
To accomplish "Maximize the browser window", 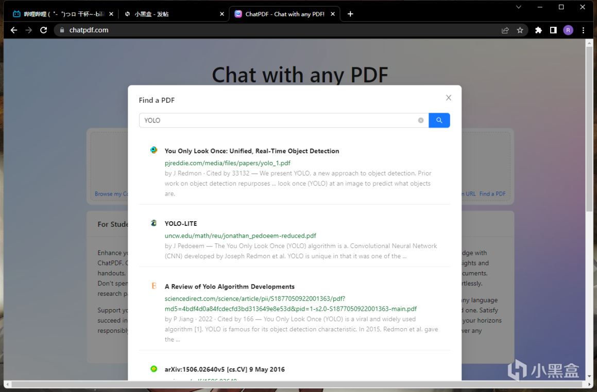I will [x=561, y=7].
